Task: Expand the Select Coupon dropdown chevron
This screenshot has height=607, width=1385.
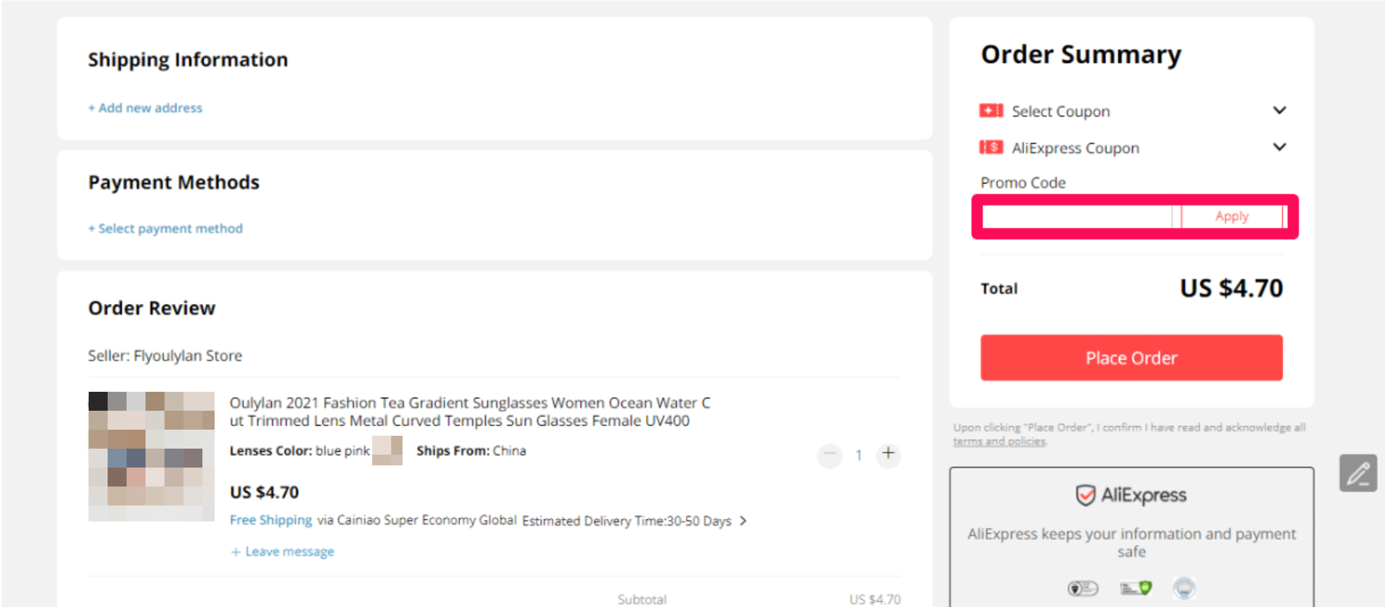Action: [1280, 111]
